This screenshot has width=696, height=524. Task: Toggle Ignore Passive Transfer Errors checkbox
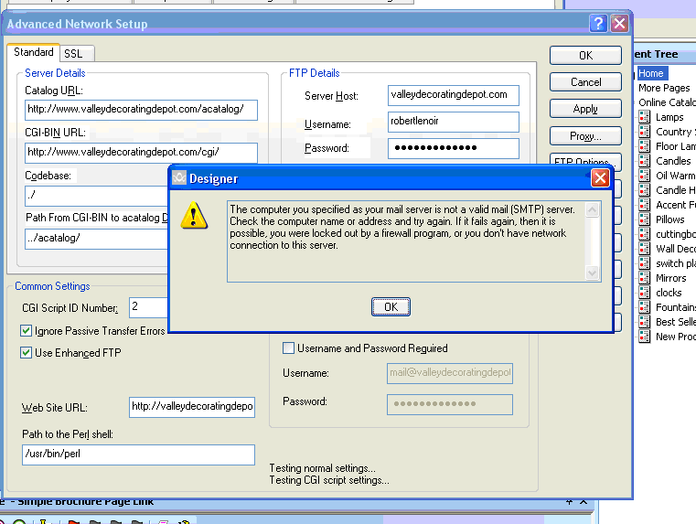point(27,331)
